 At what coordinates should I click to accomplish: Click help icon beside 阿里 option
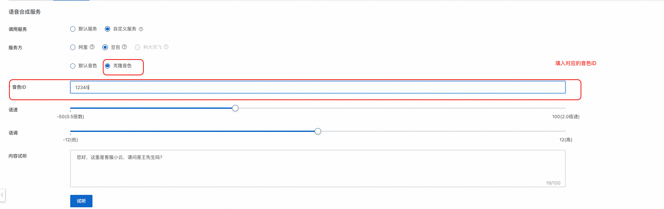(x=92, y=47)
